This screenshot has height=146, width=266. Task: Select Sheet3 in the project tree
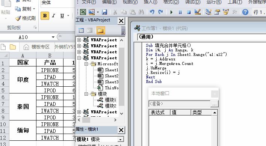pos(111,82)
